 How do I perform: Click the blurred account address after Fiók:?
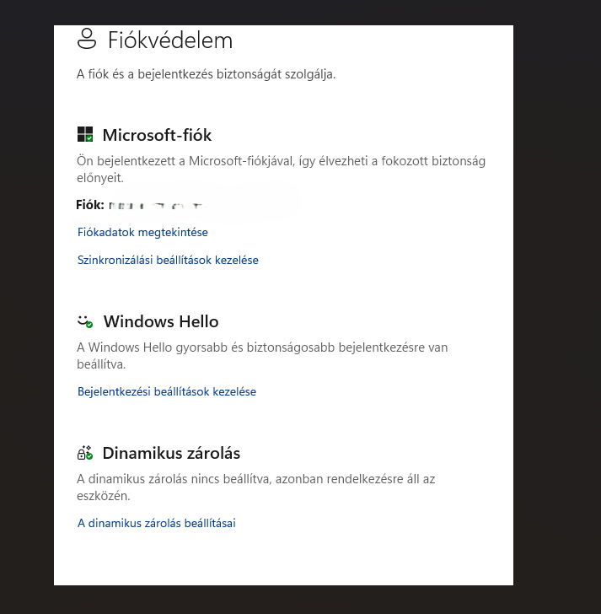coord(157,205)
